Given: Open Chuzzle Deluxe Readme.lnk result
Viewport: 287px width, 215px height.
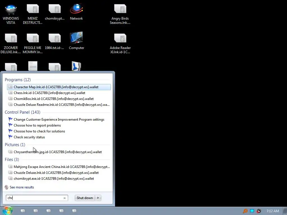Looking at the screenshot, I should tap(59, 105).
